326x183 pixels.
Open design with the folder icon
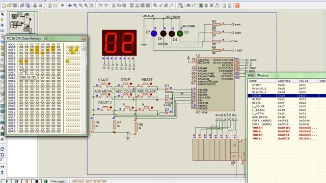click(9, 6)
